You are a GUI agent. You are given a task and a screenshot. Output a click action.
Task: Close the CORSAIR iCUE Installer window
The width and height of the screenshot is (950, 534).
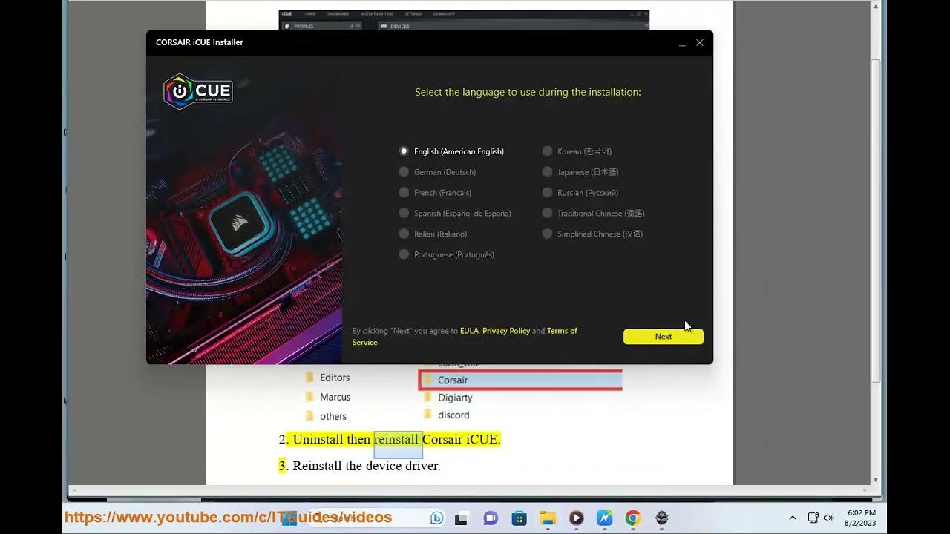point(700,43)
